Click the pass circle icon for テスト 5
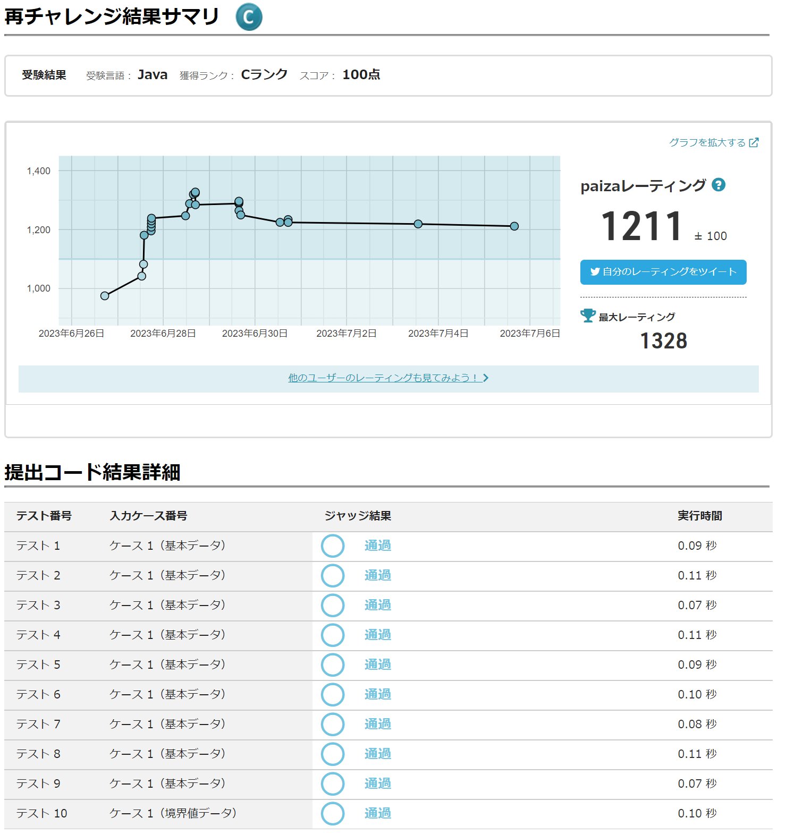 pos(333,665)
